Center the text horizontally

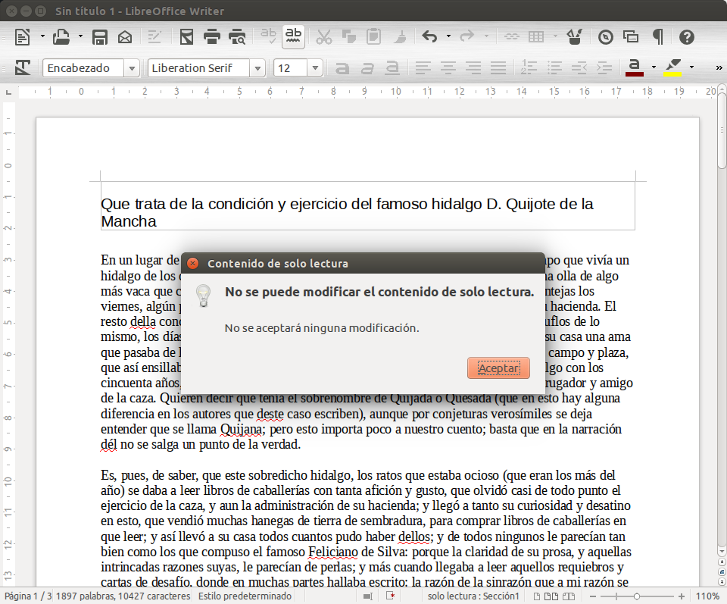coord(448,68)
